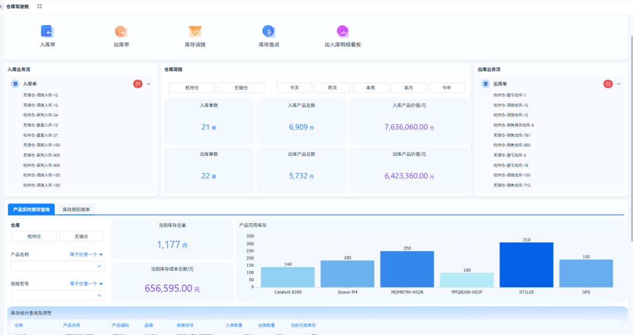The height and width of the screenshot is (335, 633).
Task: Open the 出库单 icon shortcut
Action: click(121, 32)
